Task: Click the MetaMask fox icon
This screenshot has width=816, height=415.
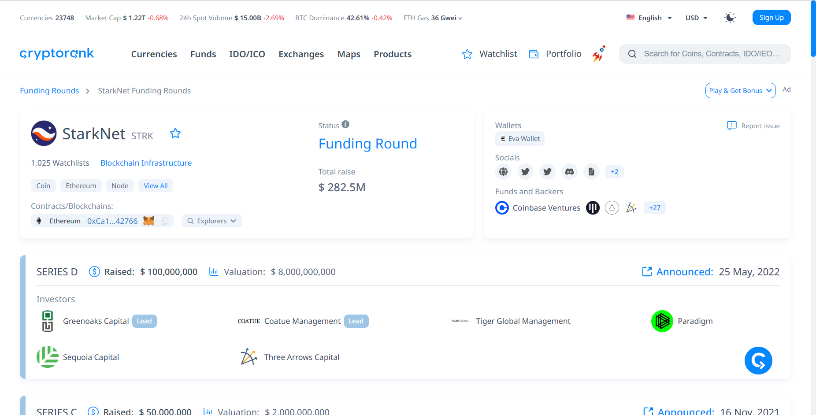Action: [x=149, y=221]
